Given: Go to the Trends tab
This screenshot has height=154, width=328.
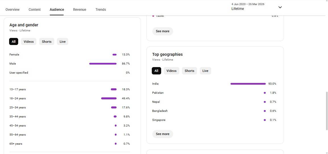Looking at the screenshot, I should point(101,10).
